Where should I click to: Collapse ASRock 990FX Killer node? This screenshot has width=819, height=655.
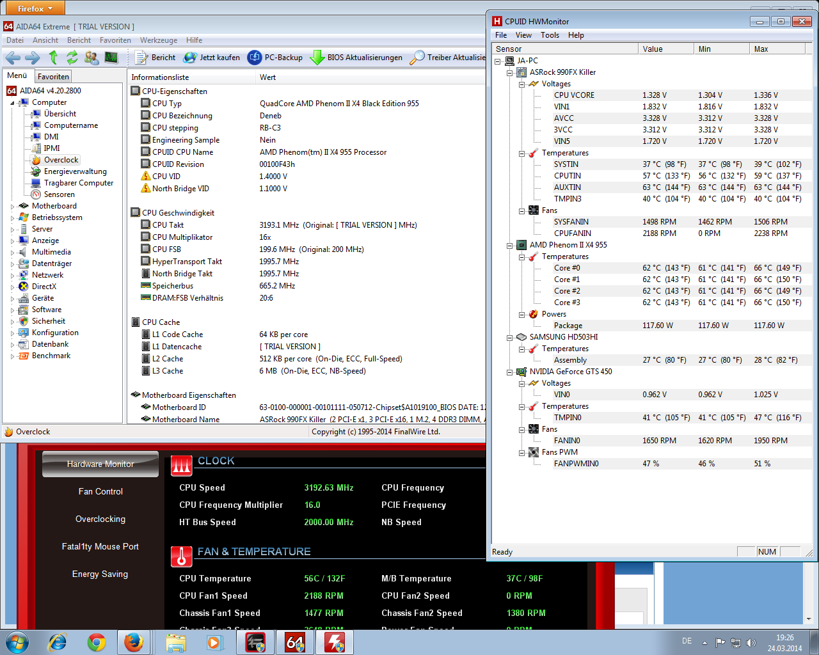click(x=510, y=72)
